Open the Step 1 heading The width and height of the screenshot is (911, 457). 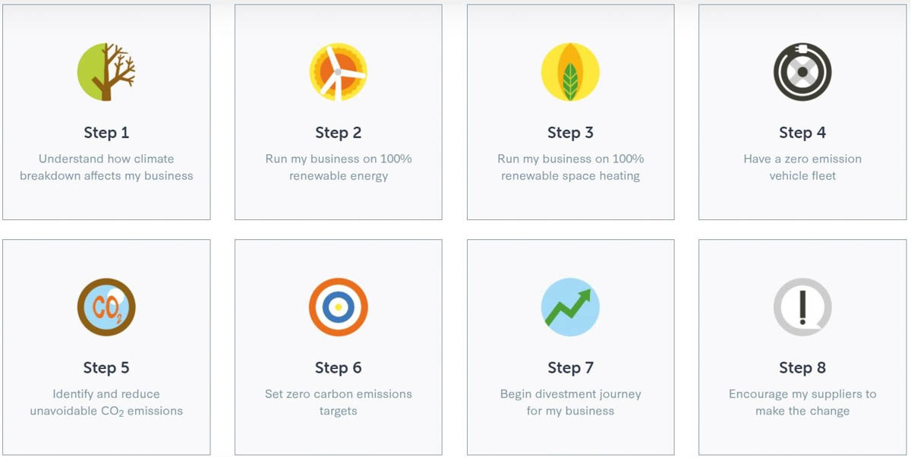click(x=106, y=133)
